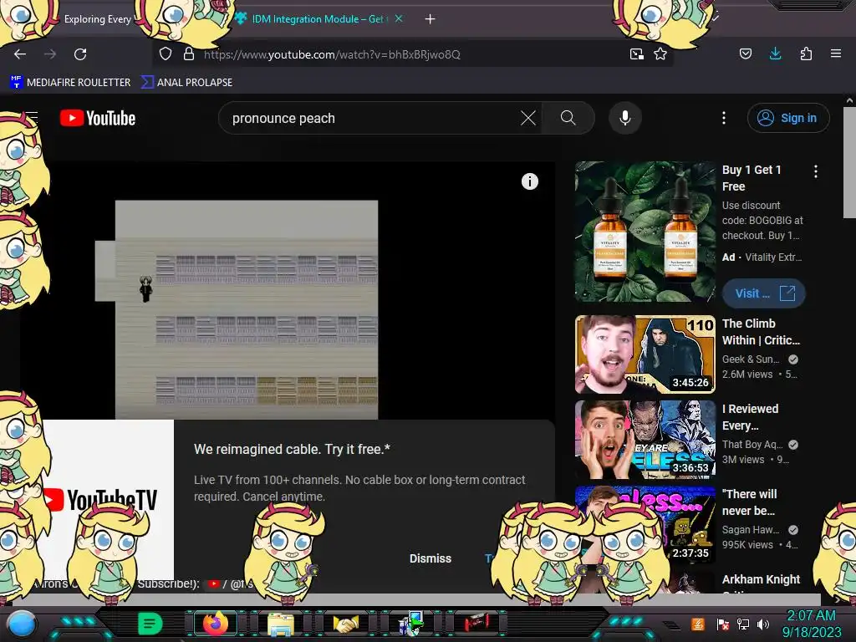Open the Action Center flag tray icon
Image resolution: width=856 pixels, height=642 pixels.
point(722,624)
